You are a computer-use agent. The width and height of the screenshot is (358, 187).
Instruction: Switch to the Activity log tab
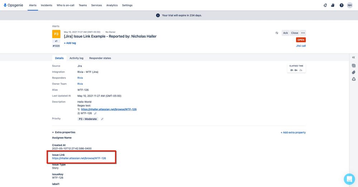click(x=76, y=58)
